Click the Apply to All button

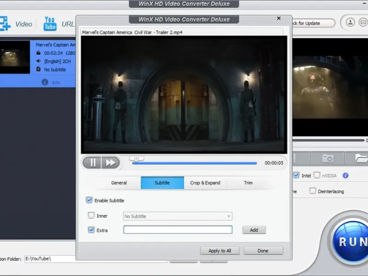coord(220,251)
